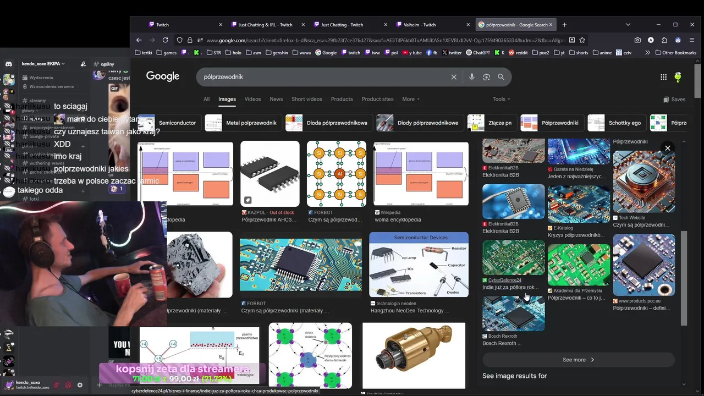704x396 pixels.
Task: Open Saves collection link
Action: tap(674, 100)
